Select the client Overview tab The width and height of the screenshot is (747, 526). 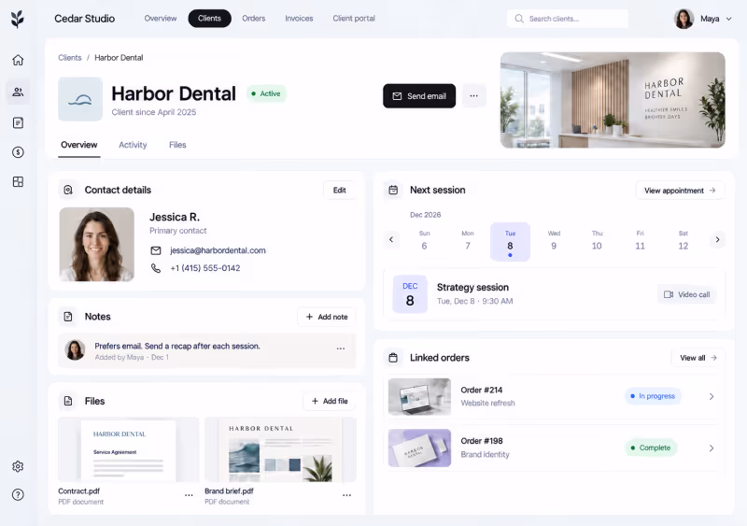(x=79, y=145)
